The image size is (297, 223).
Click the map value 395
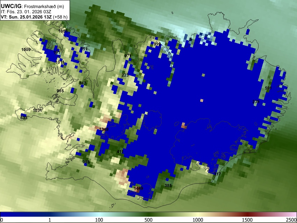tap(86, 162)
